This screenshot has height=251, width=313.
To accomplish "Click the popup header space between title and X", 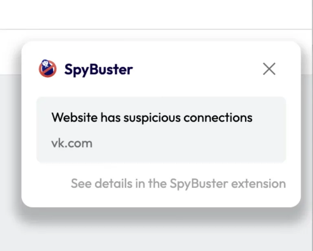I will (198, 69).
